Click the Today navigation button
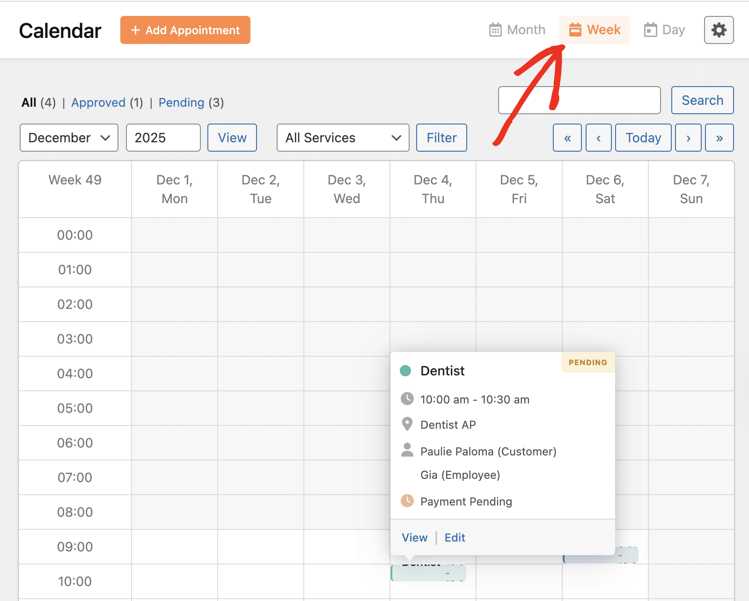The height and width of the screenshot is (601, 749). point(643,138)
